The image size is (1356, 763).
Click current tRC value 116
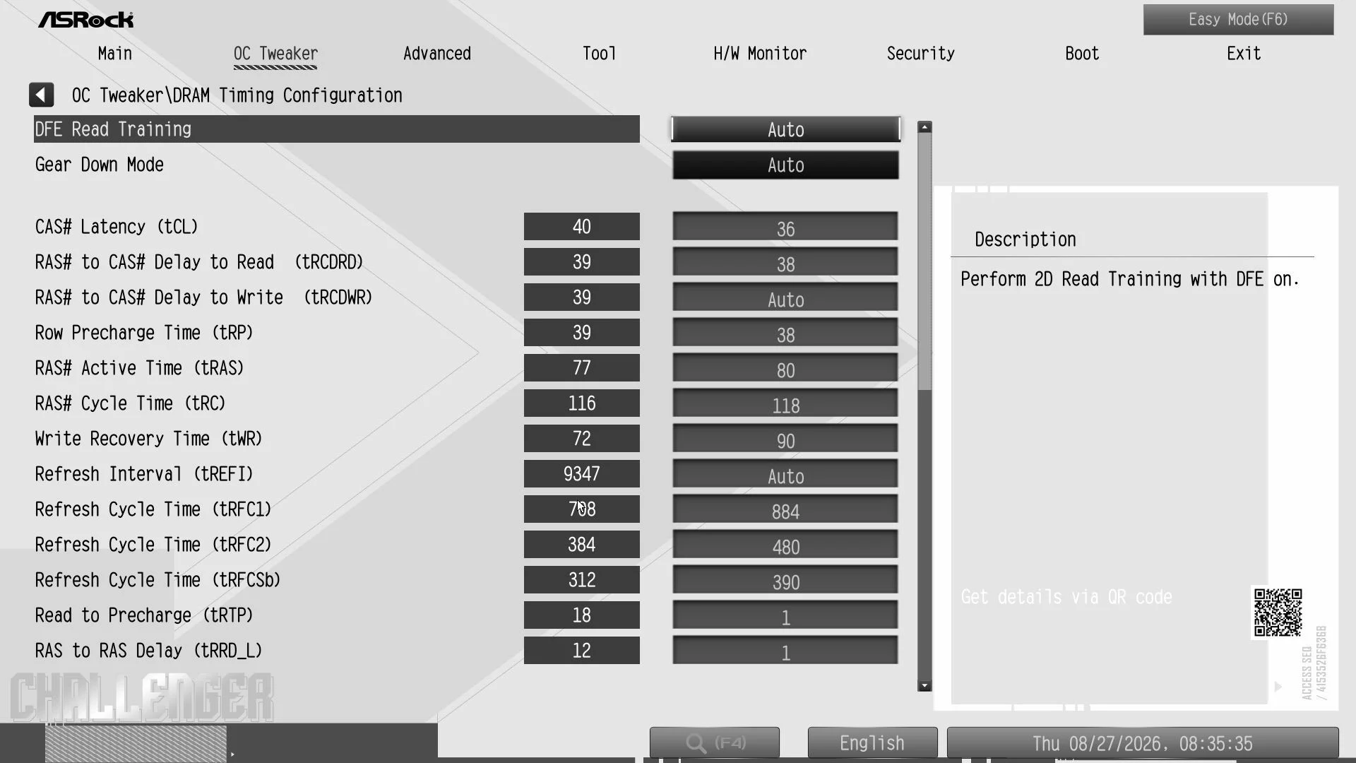(581, 403)
